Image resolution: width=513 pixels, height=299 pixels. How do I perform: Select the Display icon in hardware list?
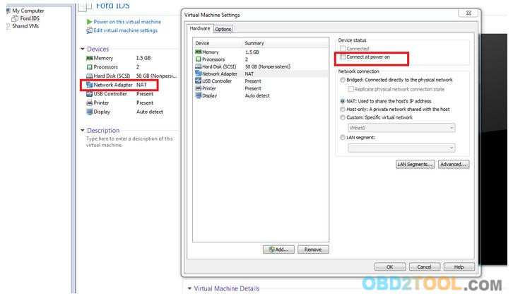(198, 95)
